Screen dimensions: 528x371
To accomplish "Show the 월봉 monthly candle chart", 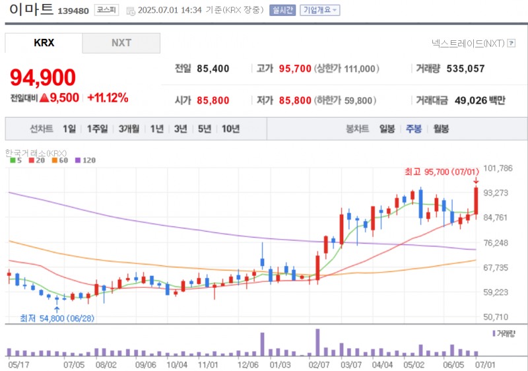I will 441,129.
